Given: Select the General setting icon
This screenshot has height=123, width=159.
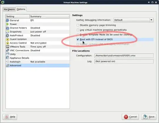Looking at the screenshot, I should pos(7,20).
